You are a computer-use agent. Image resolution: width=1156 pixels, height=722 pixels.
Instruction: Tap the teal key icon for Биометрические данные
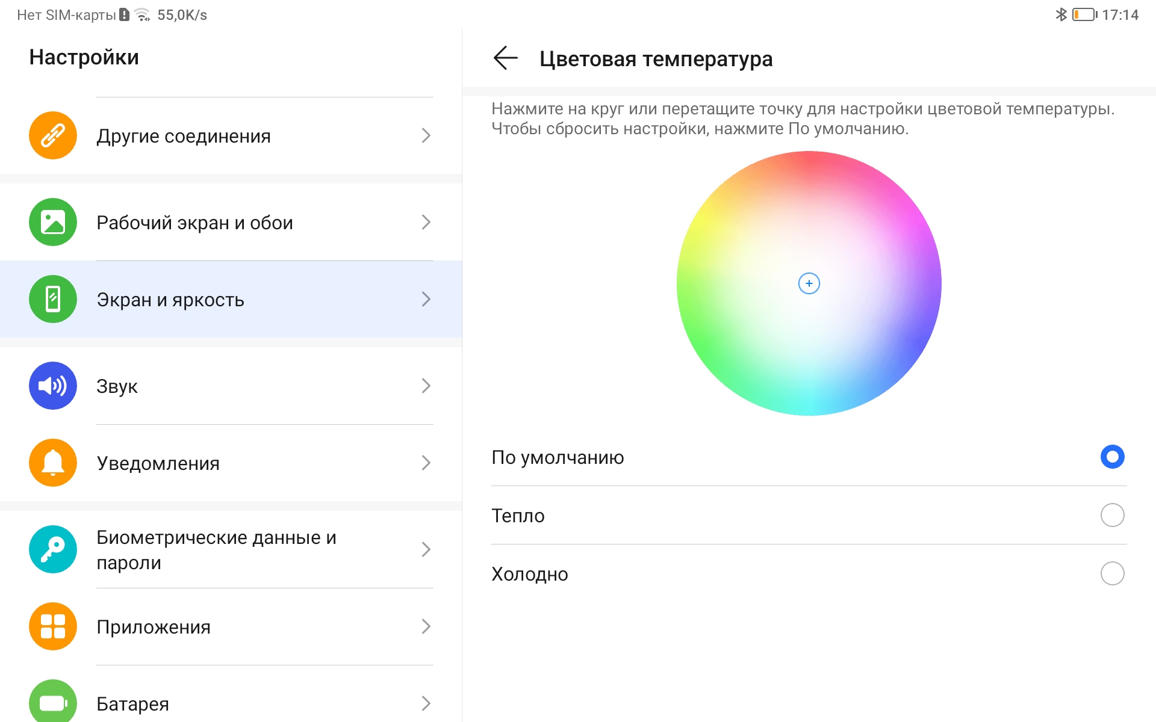(53, 549)
